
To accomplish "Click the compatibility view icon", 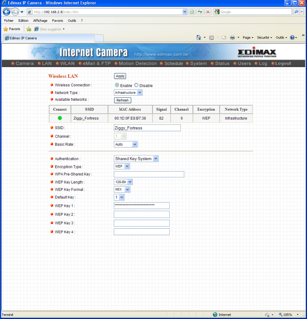I will [192, 12].
